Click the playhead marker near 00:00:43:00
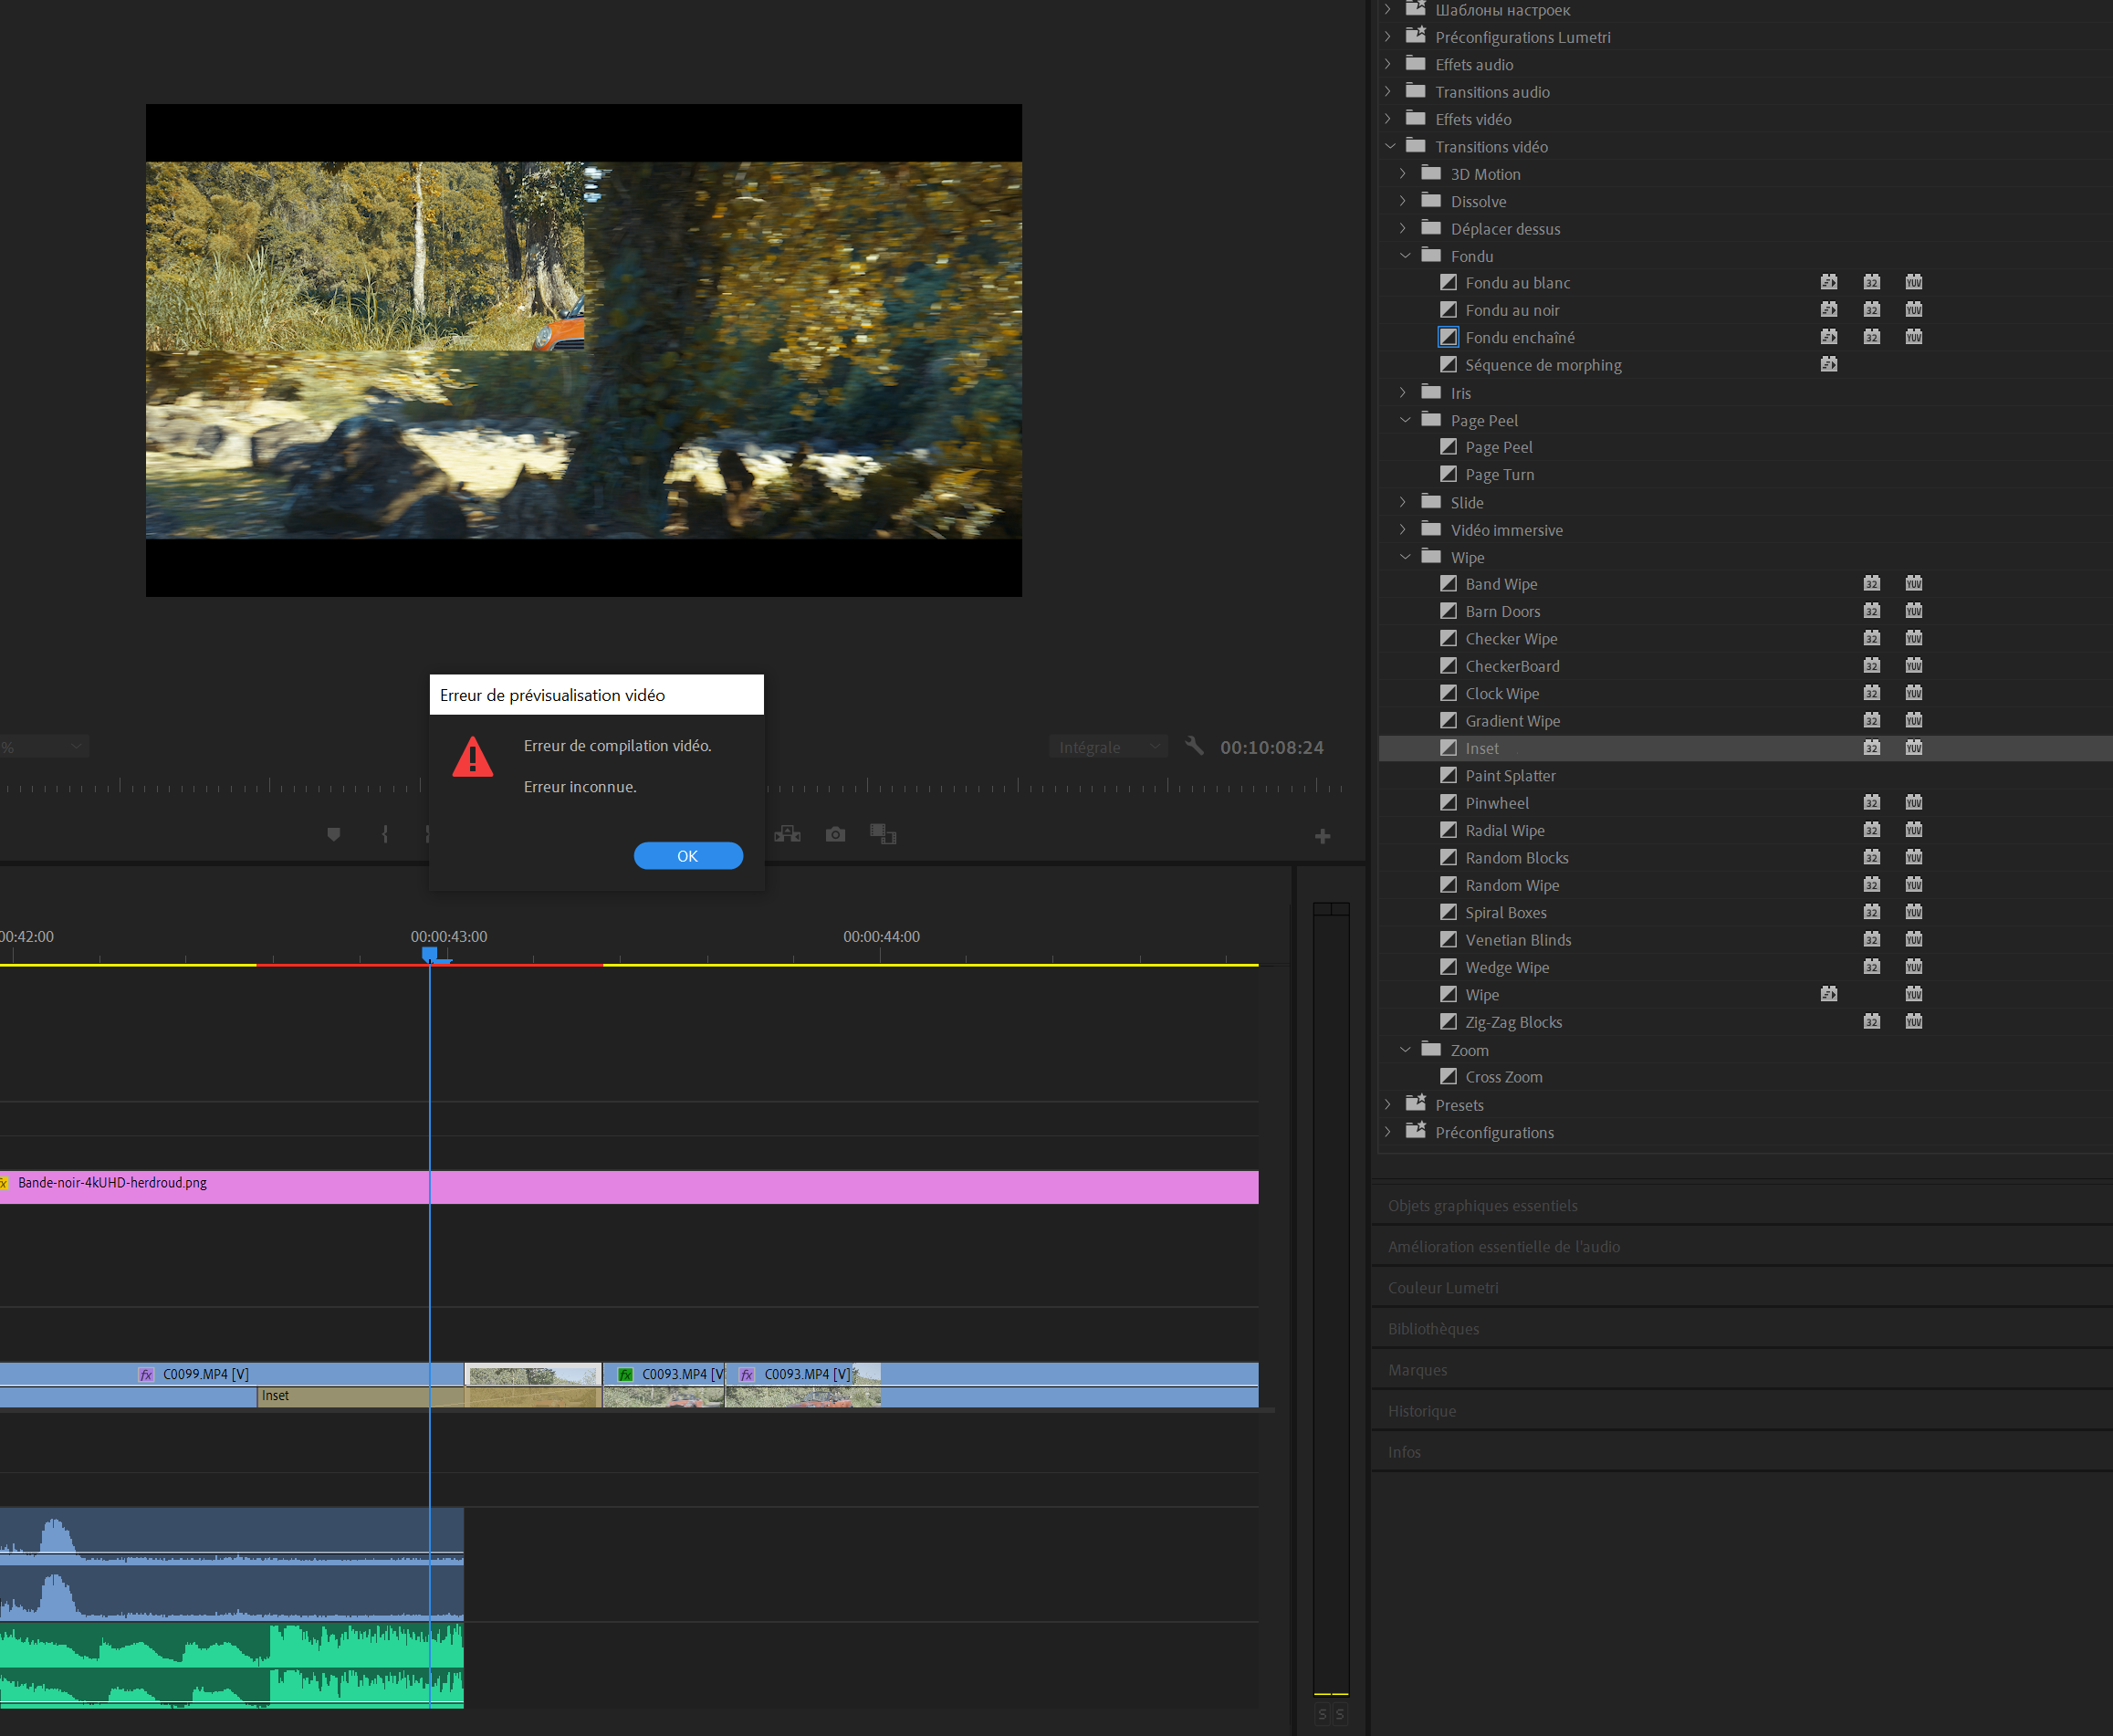The image size is (2113, 1736). point(432,956)
